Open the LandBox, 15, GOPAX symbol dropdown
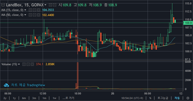The image size is (193, 101). coord(45,5)
